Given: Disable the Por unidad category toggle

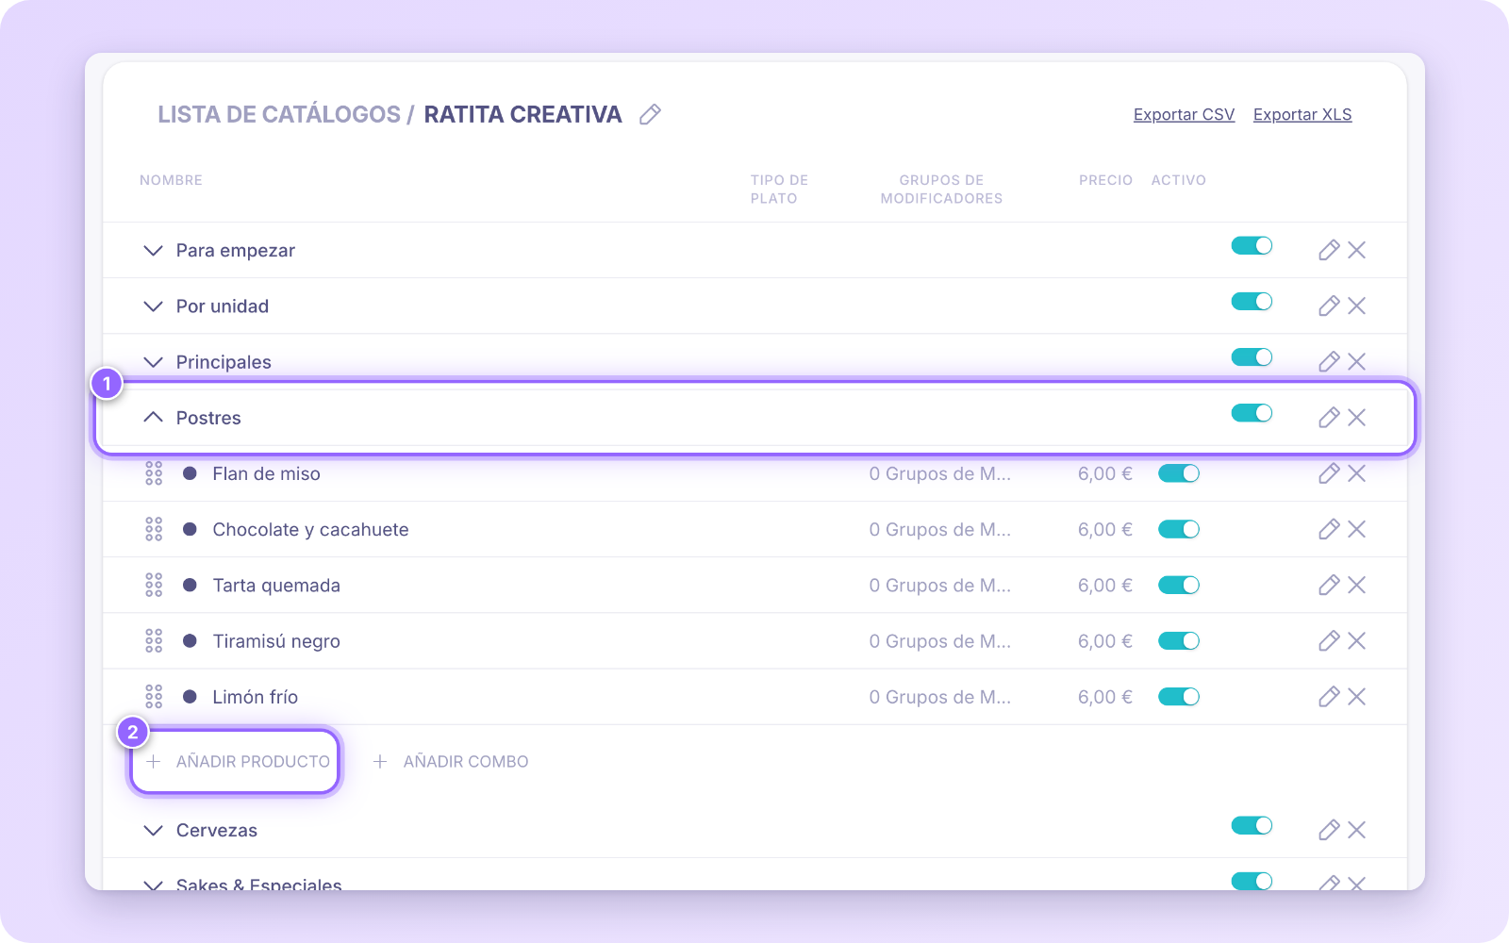Looking at the screenshot, I should [x=1252, y=301].
